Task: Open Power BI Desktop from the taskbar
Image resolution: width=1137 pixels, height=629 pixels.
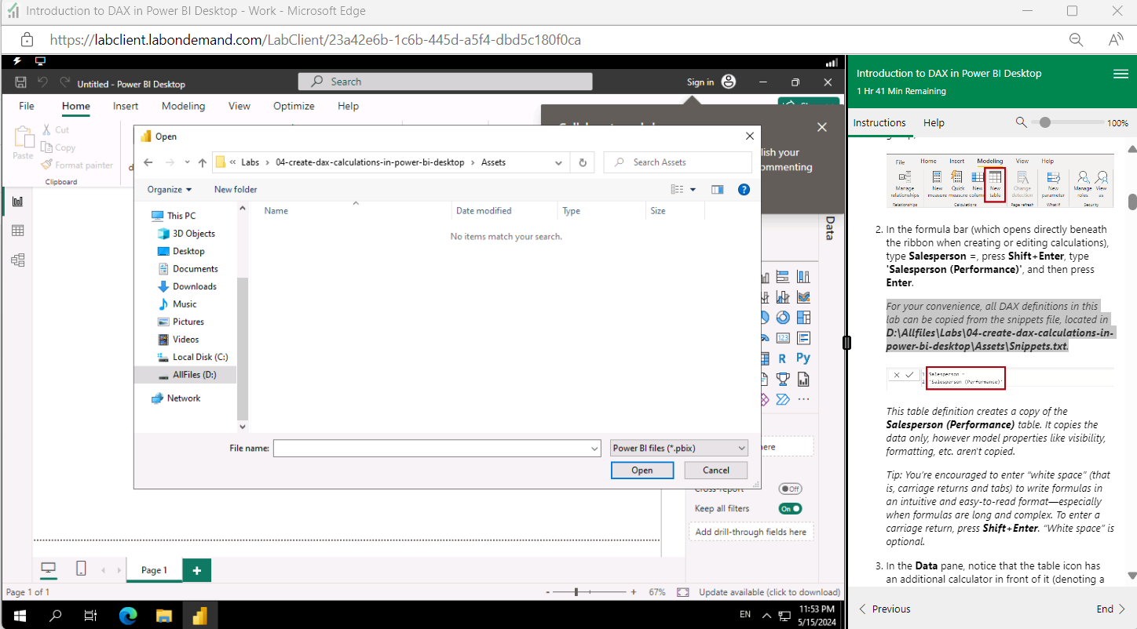Action: (x=199, y=615)
